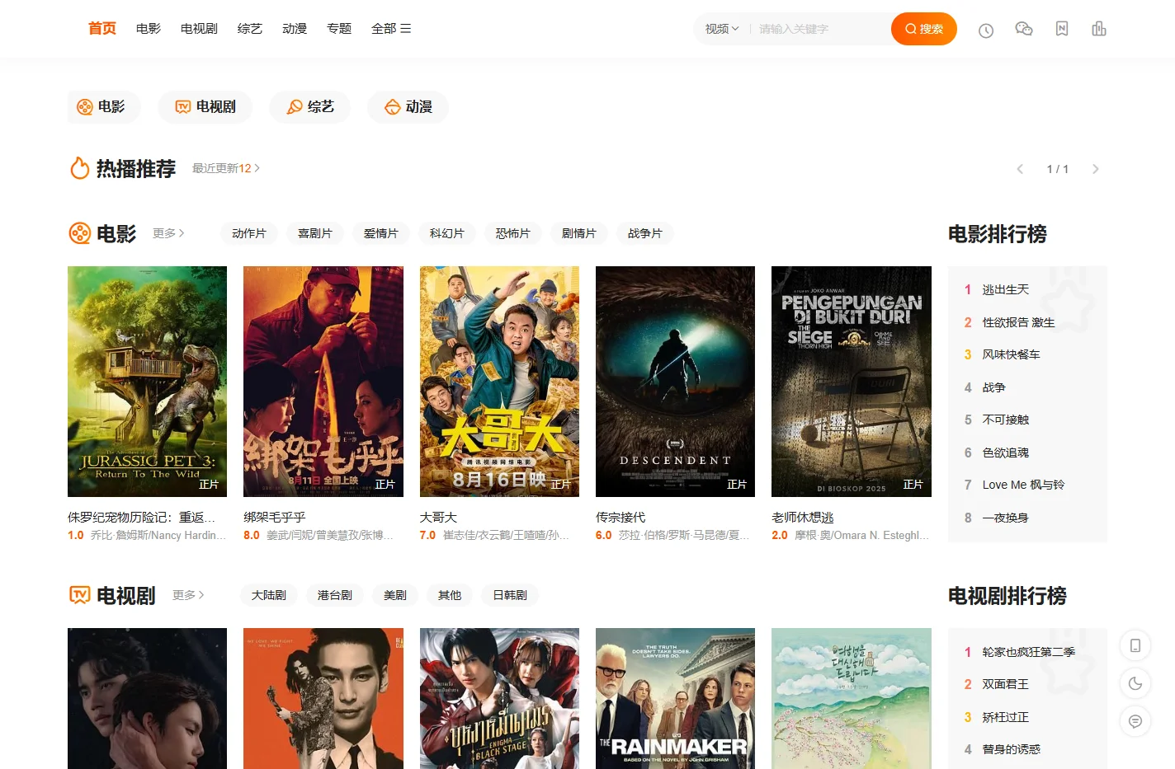Filter movies by 恐怖片
This screenshot has width=1175, height=769.
click(x=513, y=233)
